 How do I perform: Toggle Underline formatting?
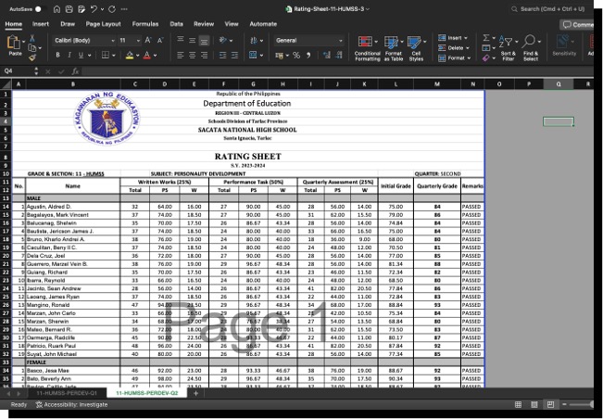tap(81, 55)
